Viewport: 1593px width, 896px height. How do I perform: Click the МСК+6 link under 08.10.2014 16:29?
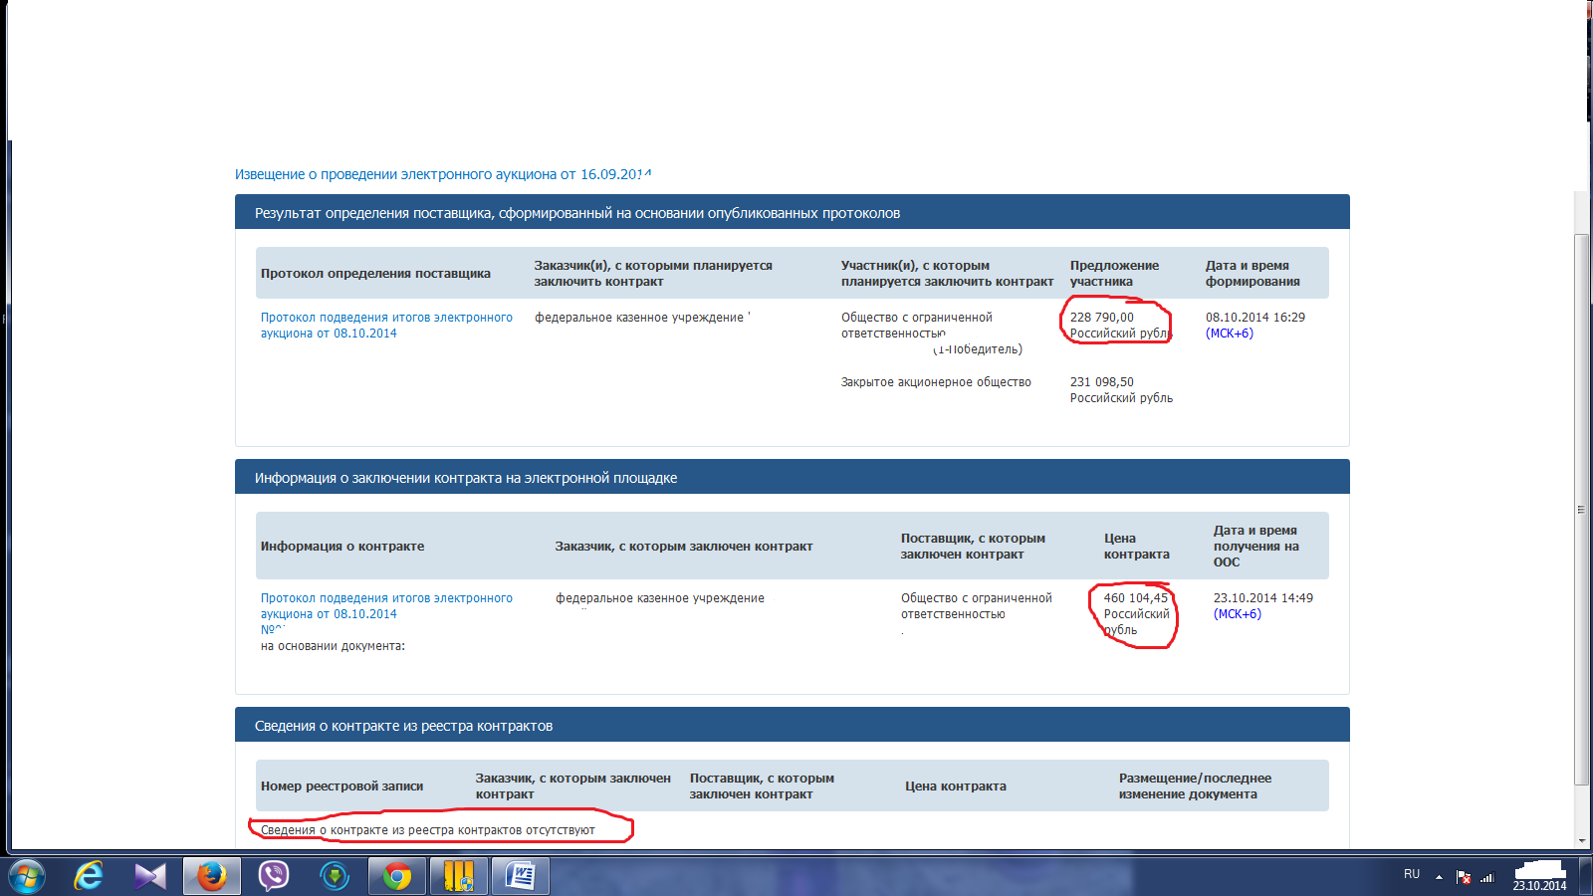(1230, 334)
